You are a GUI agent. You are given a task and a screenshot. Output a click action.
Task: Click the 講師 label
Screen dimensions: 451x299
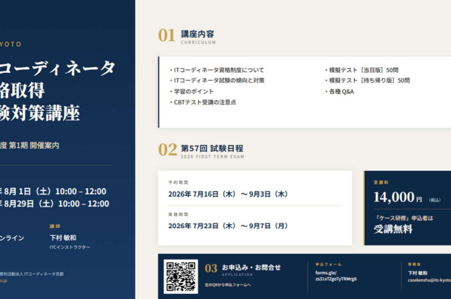[x=55, y=226]
